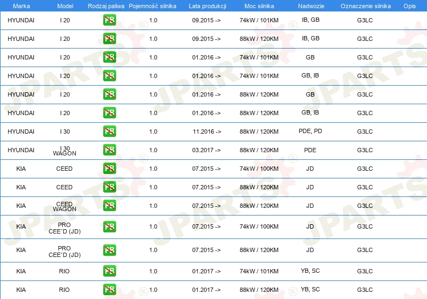Select the petrol icon in the I 30 WAGON row
Image resolution: width=427 pixels, height=299 pixels.
[x=109, y=149]
